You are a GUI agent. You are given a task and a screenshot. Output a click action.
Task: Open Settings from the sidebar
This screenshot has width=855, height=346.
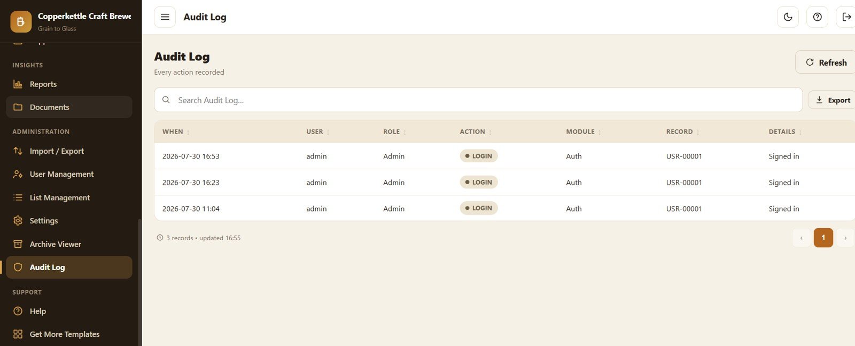point(69,221)
